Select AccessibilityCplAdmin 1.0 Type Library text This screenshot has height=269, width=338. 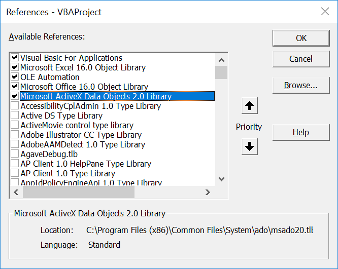pyautogui.click(x=91, y=106)
